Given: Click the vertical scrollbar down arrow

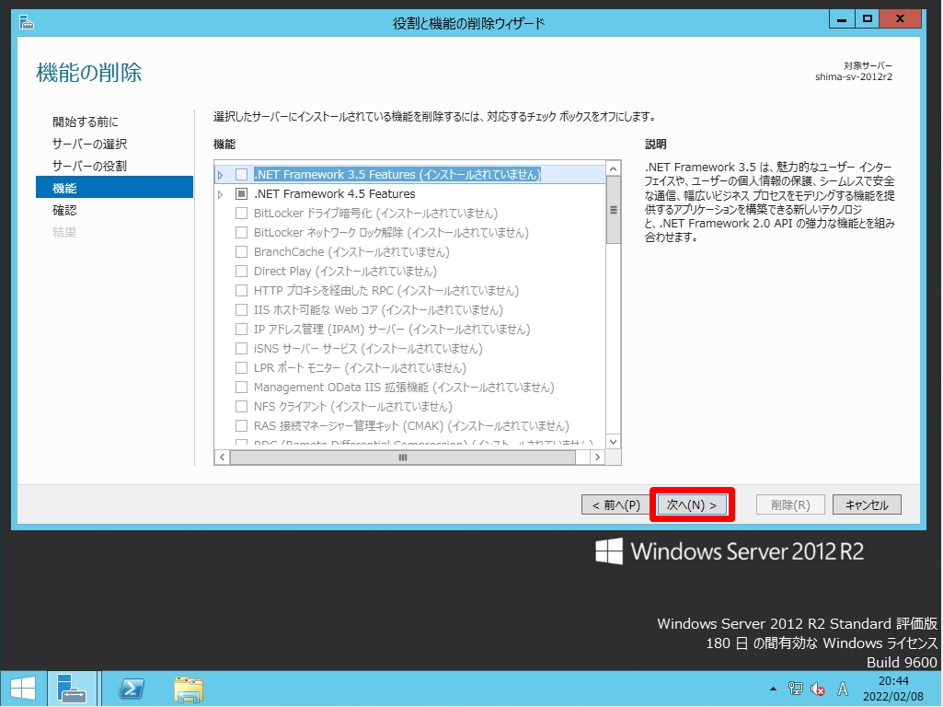Looking at the screenshot, I should (613, 442).
